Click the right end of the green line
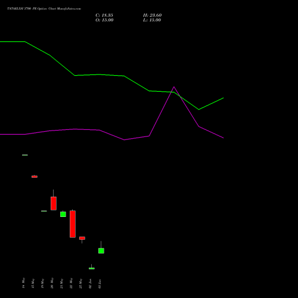The height and width of the screenshot is (298, 298). pos(223,98)
